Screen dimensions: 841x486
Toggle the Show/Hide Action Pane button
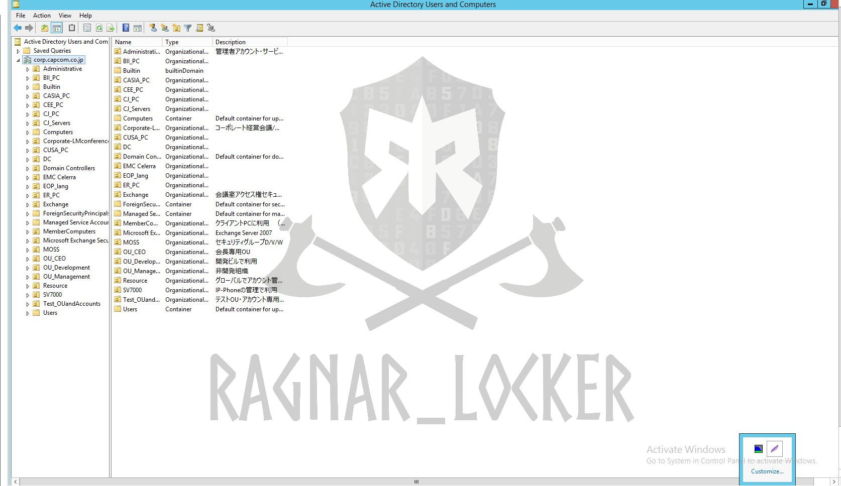click(138, 28)
